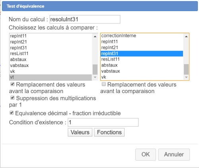Click the Nom du calcul field

click(85, 19)
